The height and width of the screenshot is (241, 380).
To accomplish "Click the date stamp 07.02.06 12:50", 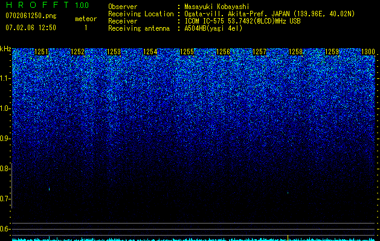I will click(31, 28).
